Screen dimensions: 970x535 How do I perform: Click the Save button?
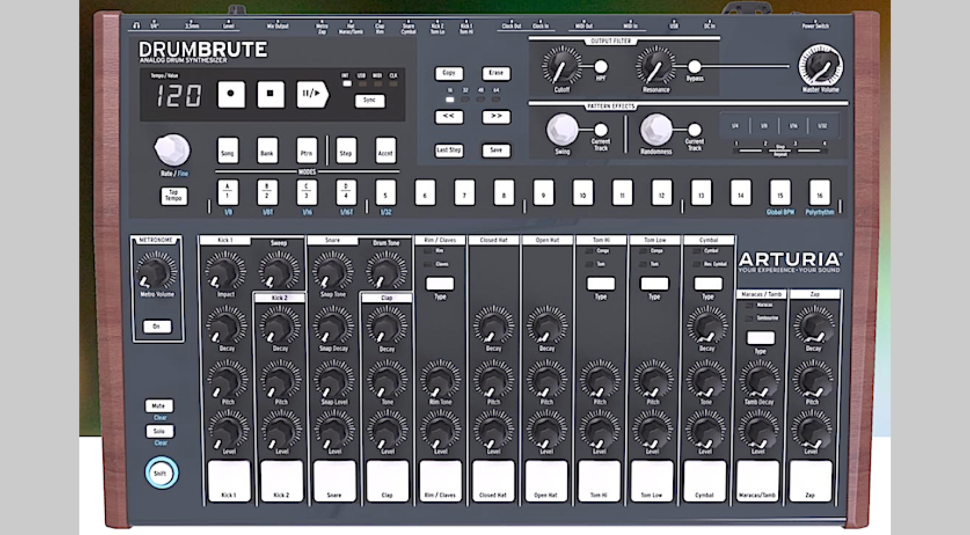[x=496, y=150]
